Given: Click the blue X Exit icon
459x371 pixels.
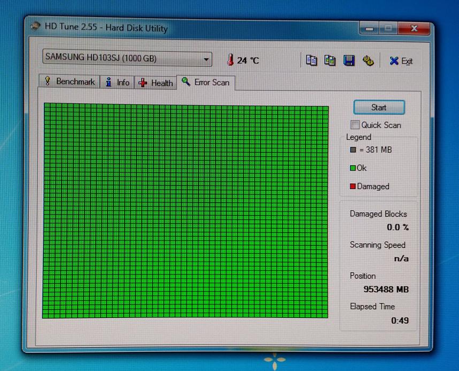Looking at the screenshot, I should [394, 61].
